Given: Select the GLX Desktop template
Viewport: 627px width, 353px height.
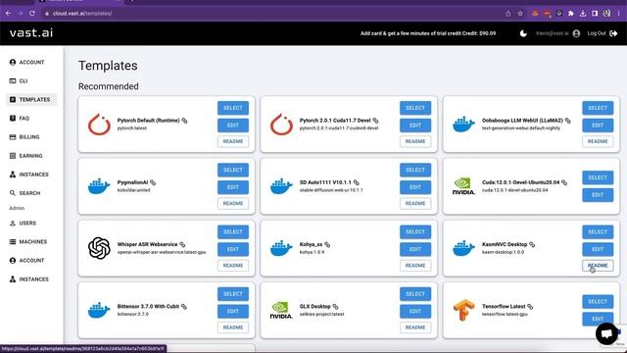Looking at the screenshot, I should click(x=415, y=294).
